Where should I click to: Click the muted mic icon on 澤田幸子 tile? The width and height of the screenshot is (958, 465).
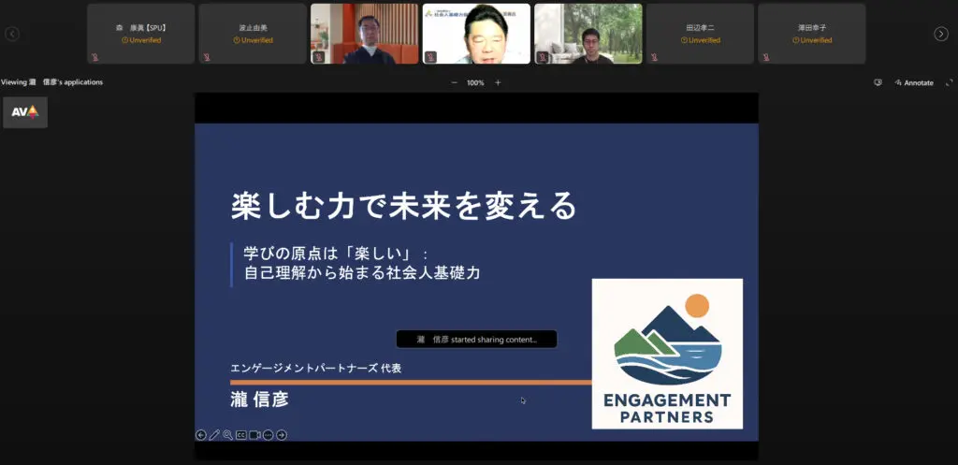pos(767,57)
